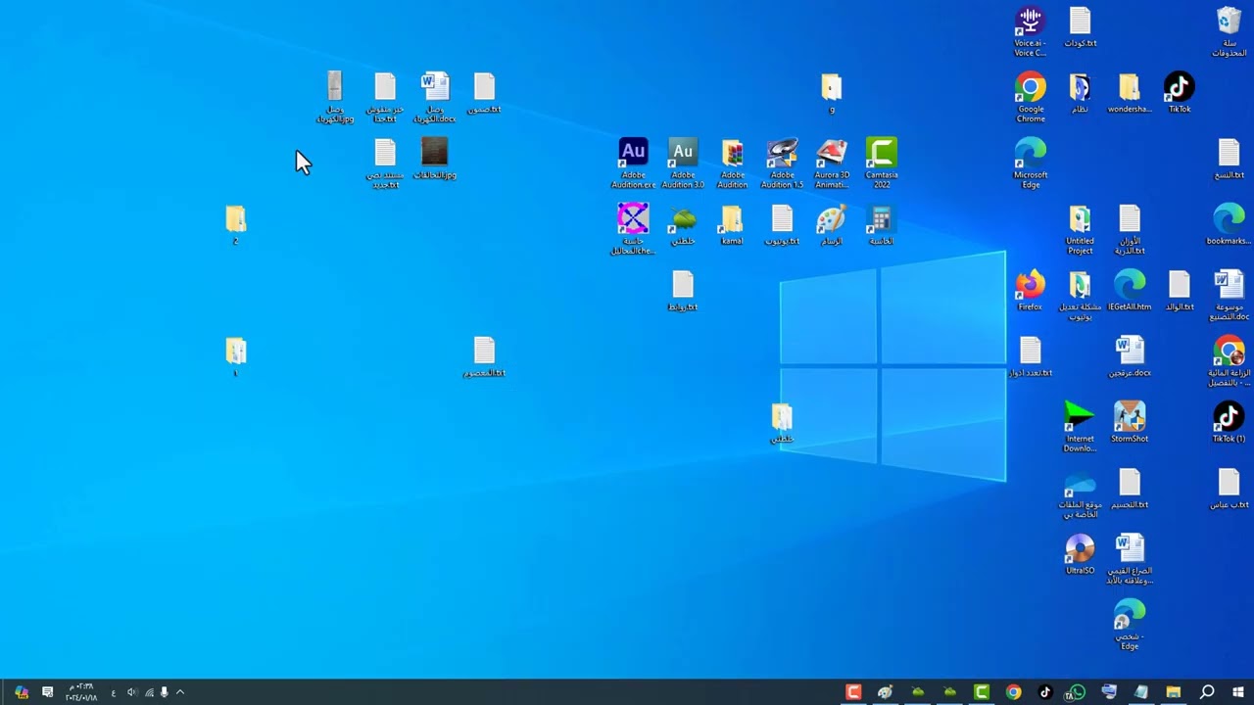Open red Camtasia recorder taskbar icon
Viewport: 1254px width, 705px height.
853,692
